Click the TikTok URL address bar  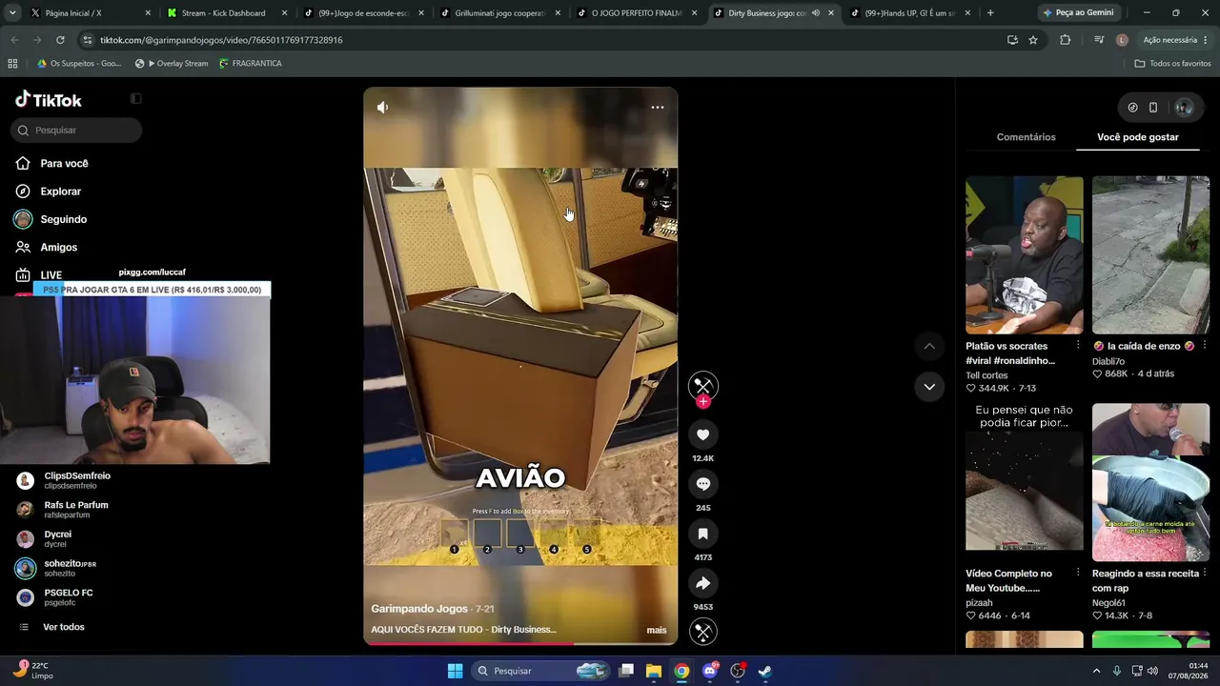[x=534, y=40]
